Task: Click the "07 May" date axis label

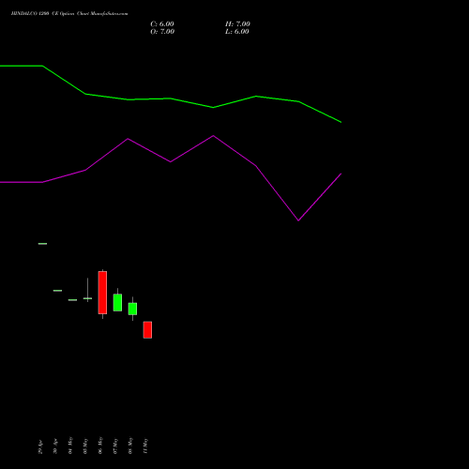Action: [115, 446]
